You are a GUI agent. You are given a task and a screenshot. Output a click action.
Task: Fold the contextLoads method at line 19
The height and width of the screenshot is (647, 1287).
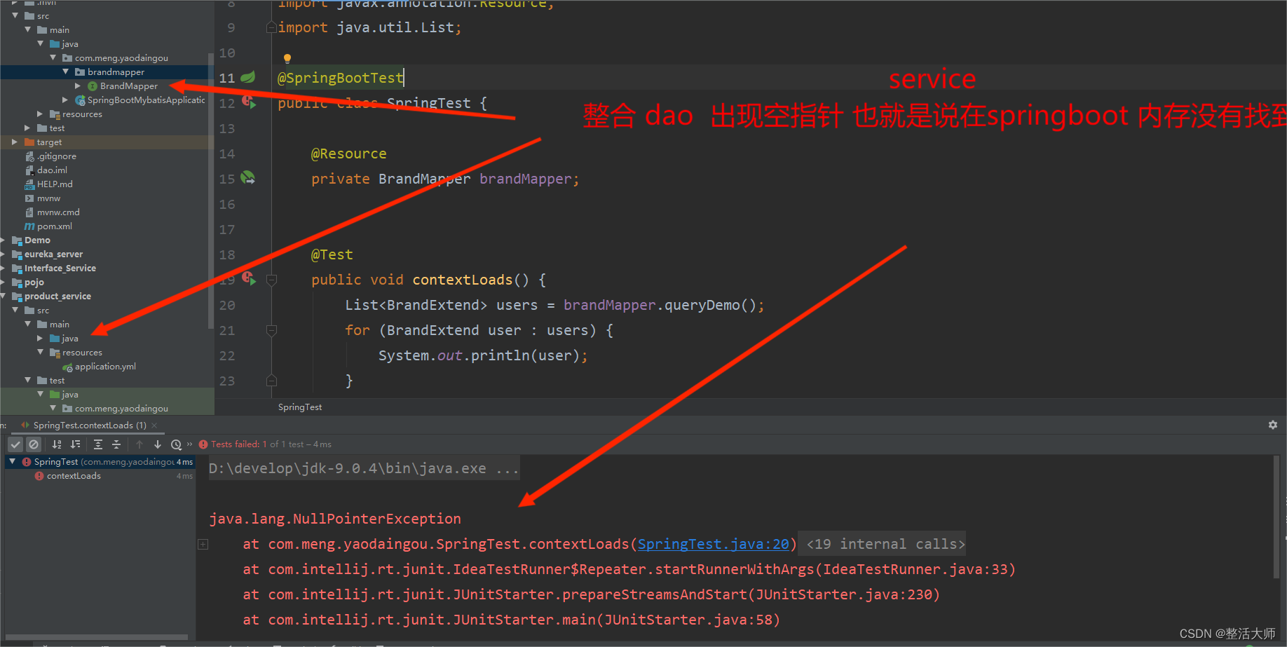pyautogui.click(x=272, y=280)
